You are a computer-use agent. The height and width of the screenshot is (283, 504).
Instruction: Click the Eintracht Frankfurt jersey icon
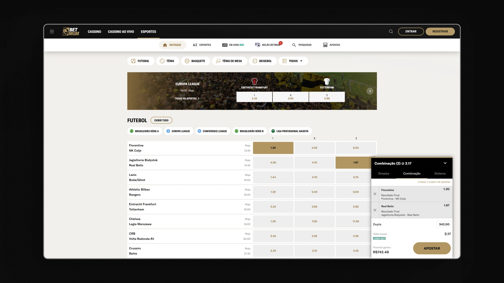pos(254,81)
